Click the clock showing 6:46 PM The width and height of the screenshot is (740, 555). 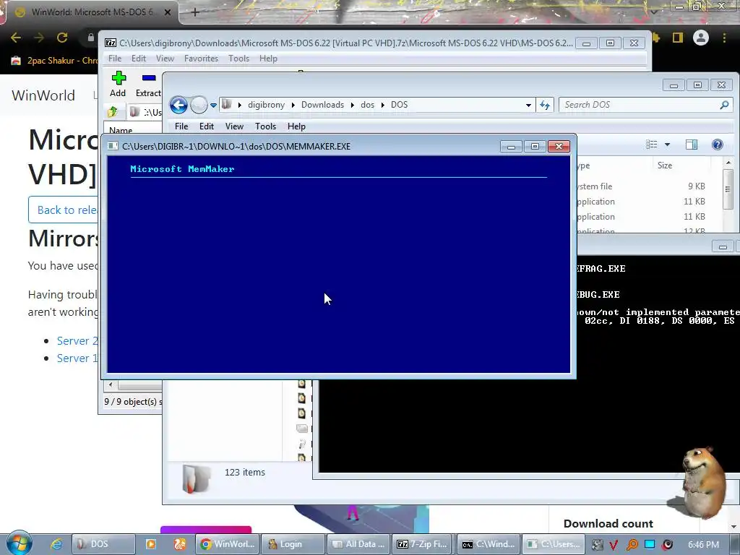(x=703, y=545)
